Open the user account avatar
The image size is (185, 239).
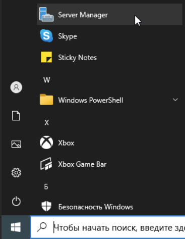pyautogui.click(x=16, y=87)
